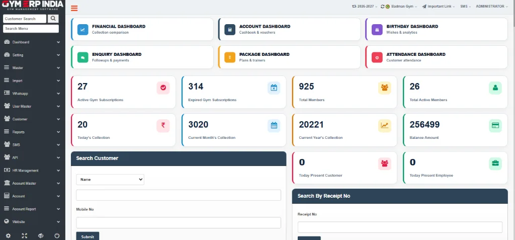
Task: Click the Customer Search magnifier icon
Action: coord(53,19)
